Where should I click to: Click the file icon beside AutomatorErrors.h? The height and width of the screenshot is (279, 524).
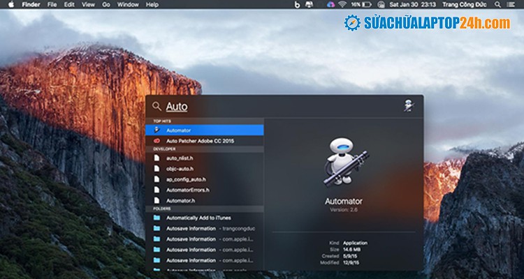click(157, 190)
